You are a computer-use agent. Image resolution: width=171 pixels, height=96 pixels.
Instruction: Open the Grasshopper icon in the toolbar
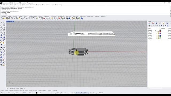(79, 18)
